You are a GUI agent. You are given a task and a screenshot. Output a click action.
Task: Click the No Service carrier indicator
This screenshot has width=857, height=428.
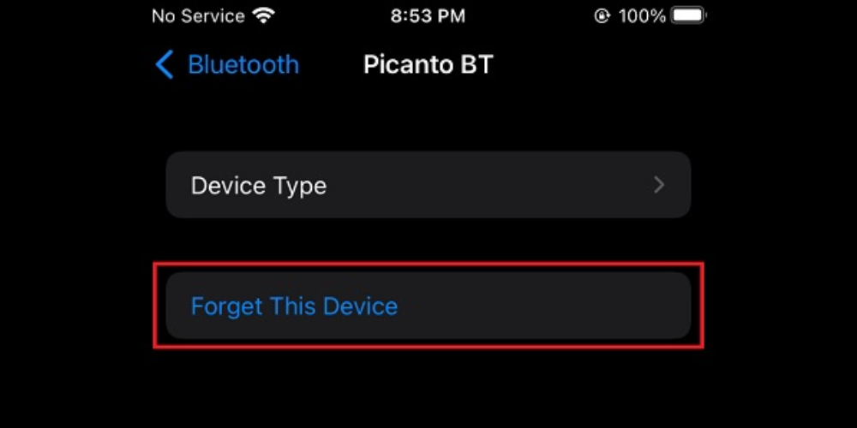pos(199,16)
